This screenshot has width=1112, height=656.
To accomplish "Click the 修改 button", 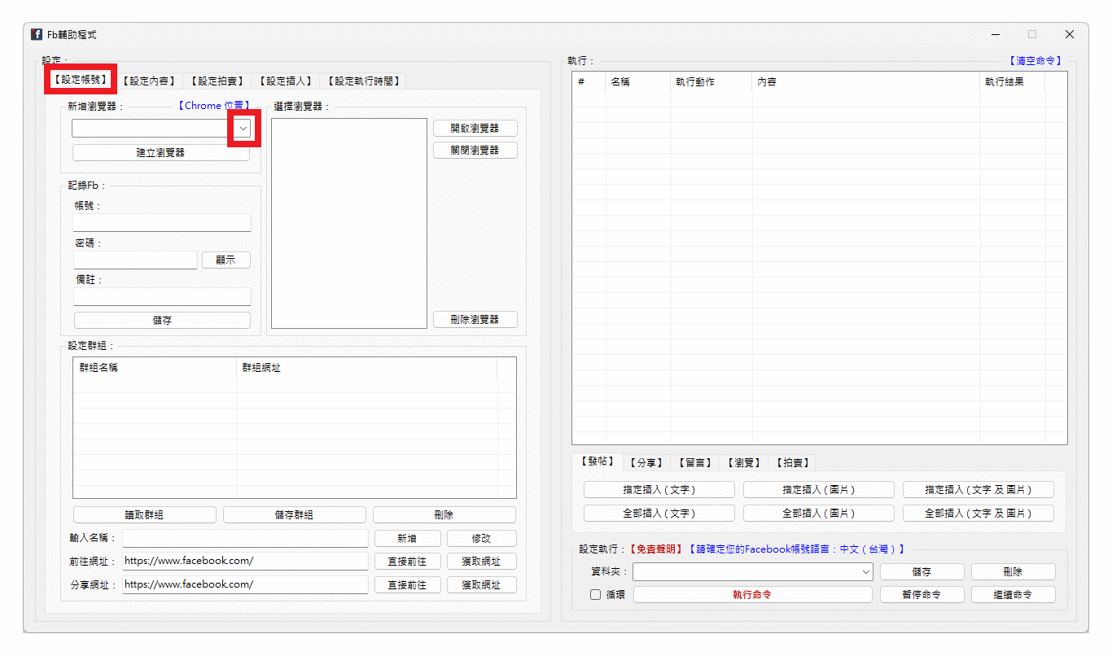I will point(482,539).
